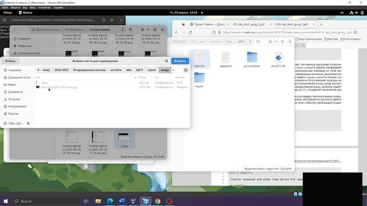This screenshot has width=367, height=206.
Task: Open a new Firefox tab with plus
Action: [321, 24]
